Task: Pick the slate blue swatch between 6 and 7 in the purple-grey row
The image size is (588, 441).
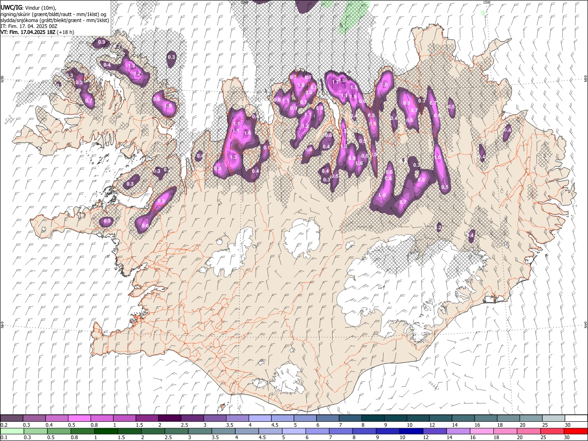Action: tap(327, 418)
